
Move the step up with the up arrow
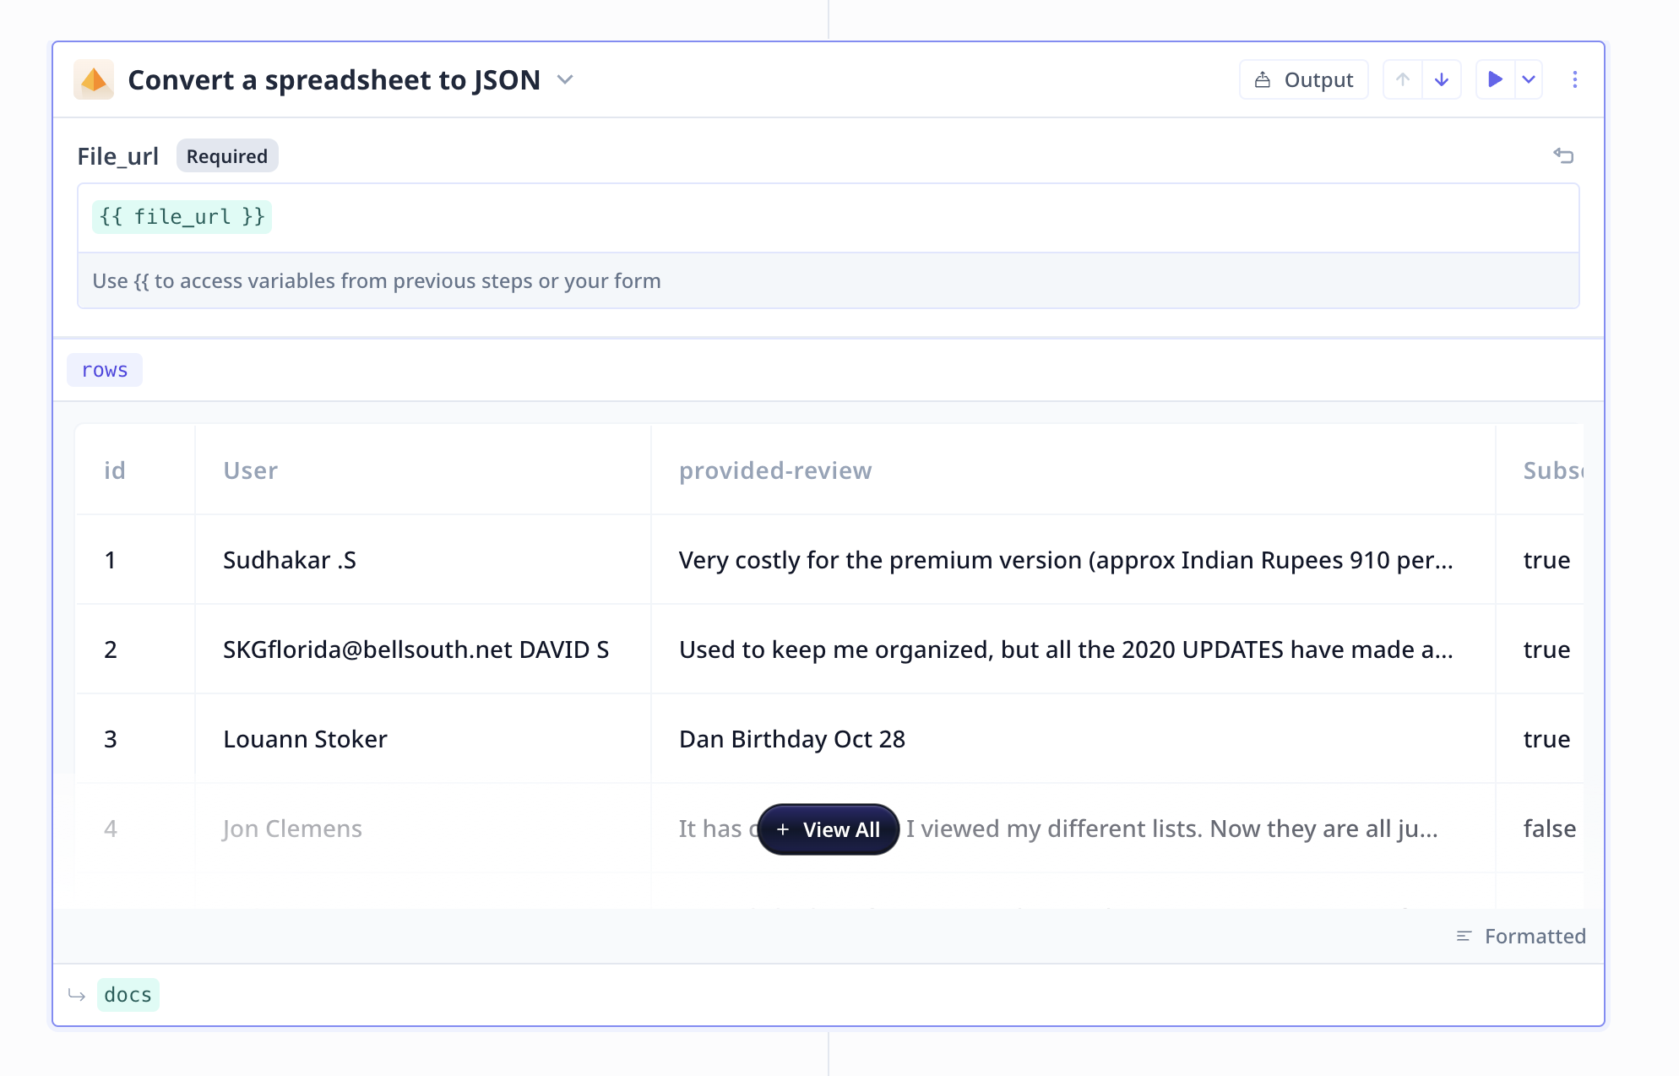1402,79
